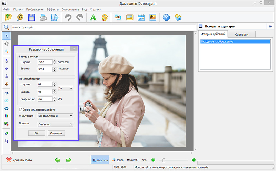Click the yellow picture frame icon
The width and height of the screenshot is (276, 171).
pyautogui.click(x=130, y=17)
